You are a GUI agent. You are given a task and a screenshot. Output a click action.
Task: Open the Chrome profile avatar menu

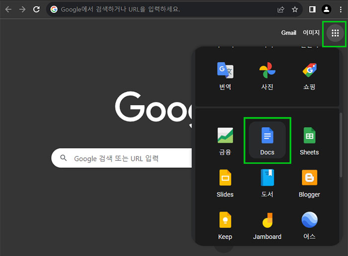[x=327, y=9]
